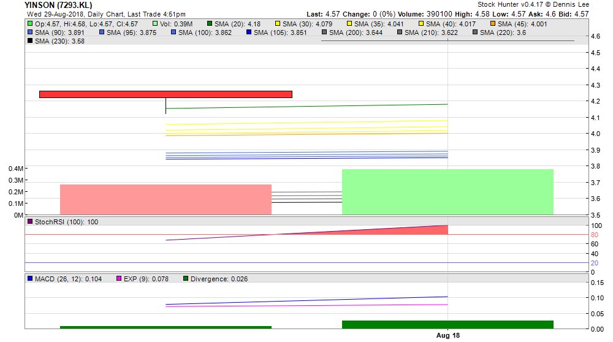
Task: Click the 0.15 MACD axis label
Action: tap(597, 283)
